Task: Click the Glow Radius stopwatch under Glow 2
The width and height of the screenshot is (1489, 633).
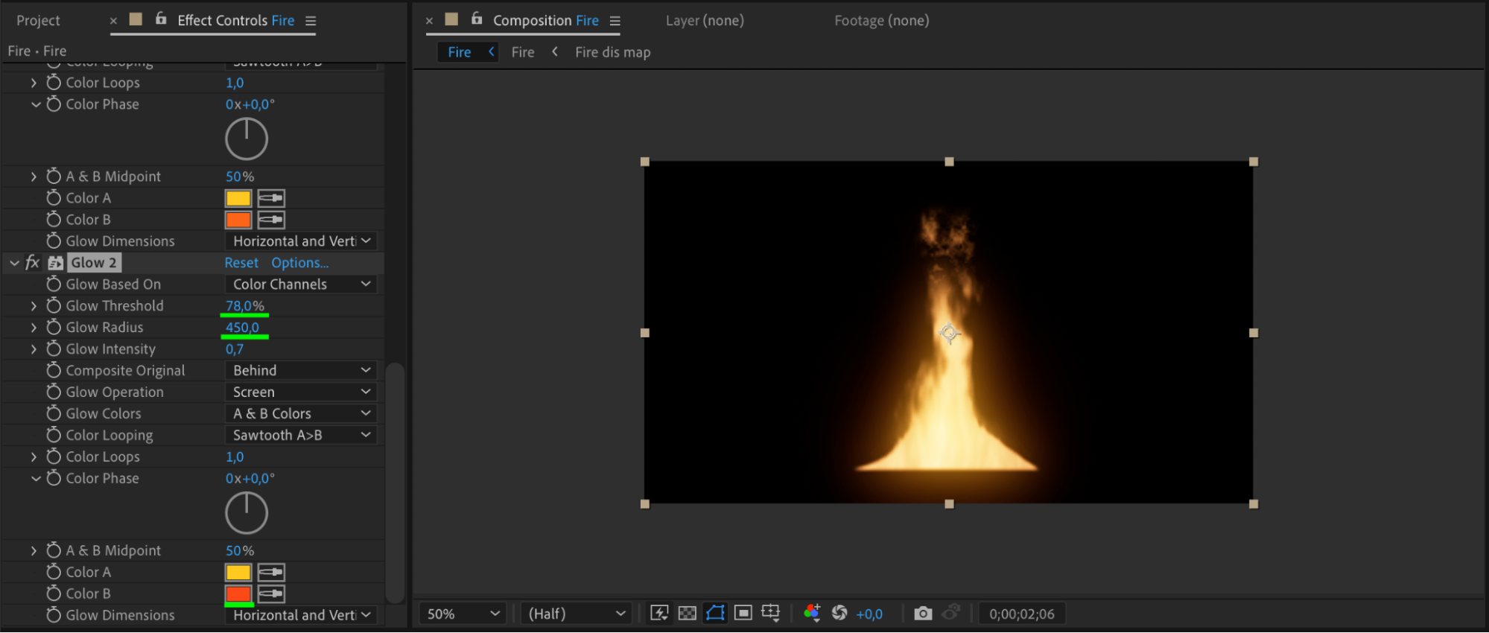Action: click(x=54, y=328)
